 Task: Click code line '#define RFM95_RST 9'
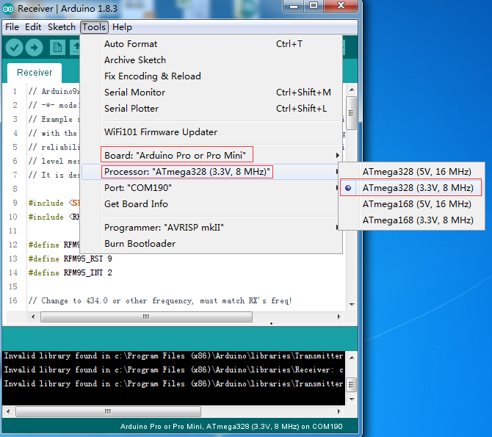[x=70, y=259]
